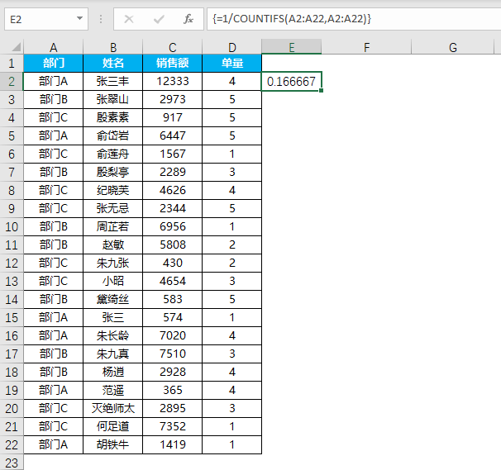Screen dimensions: 501x470
Task: Click sales cell 2289
Action: click(x=173, y=173)
